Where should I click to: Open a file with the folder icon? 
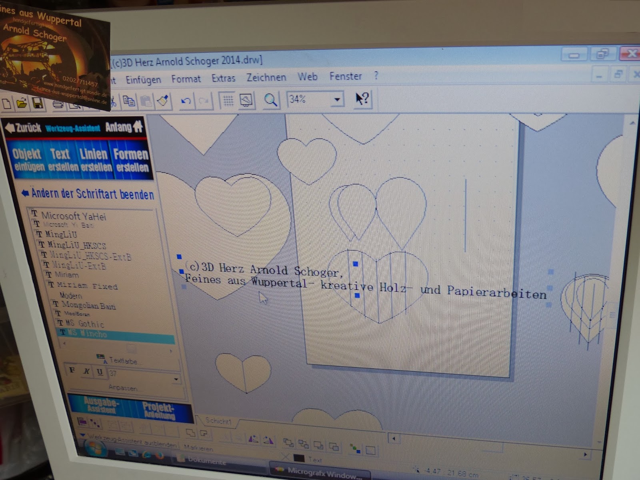coord(22,104)
